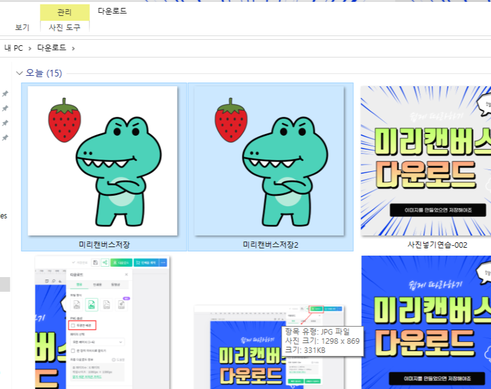Viewport: 491px width, 389px height.
Task: Open the 관리 ribbon tab
Action: [64, 12]
